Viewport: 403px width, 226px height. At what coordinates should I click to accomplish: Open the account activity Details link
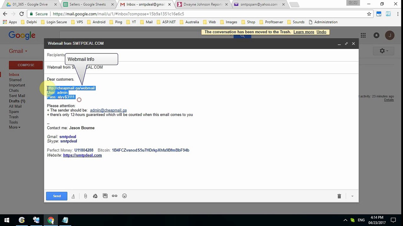click(x=389, y=100)
